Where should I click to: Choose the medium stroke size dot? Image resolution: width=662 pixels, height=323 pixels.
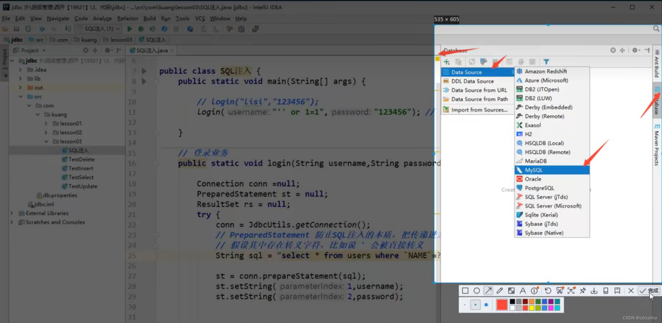(475, 305)
